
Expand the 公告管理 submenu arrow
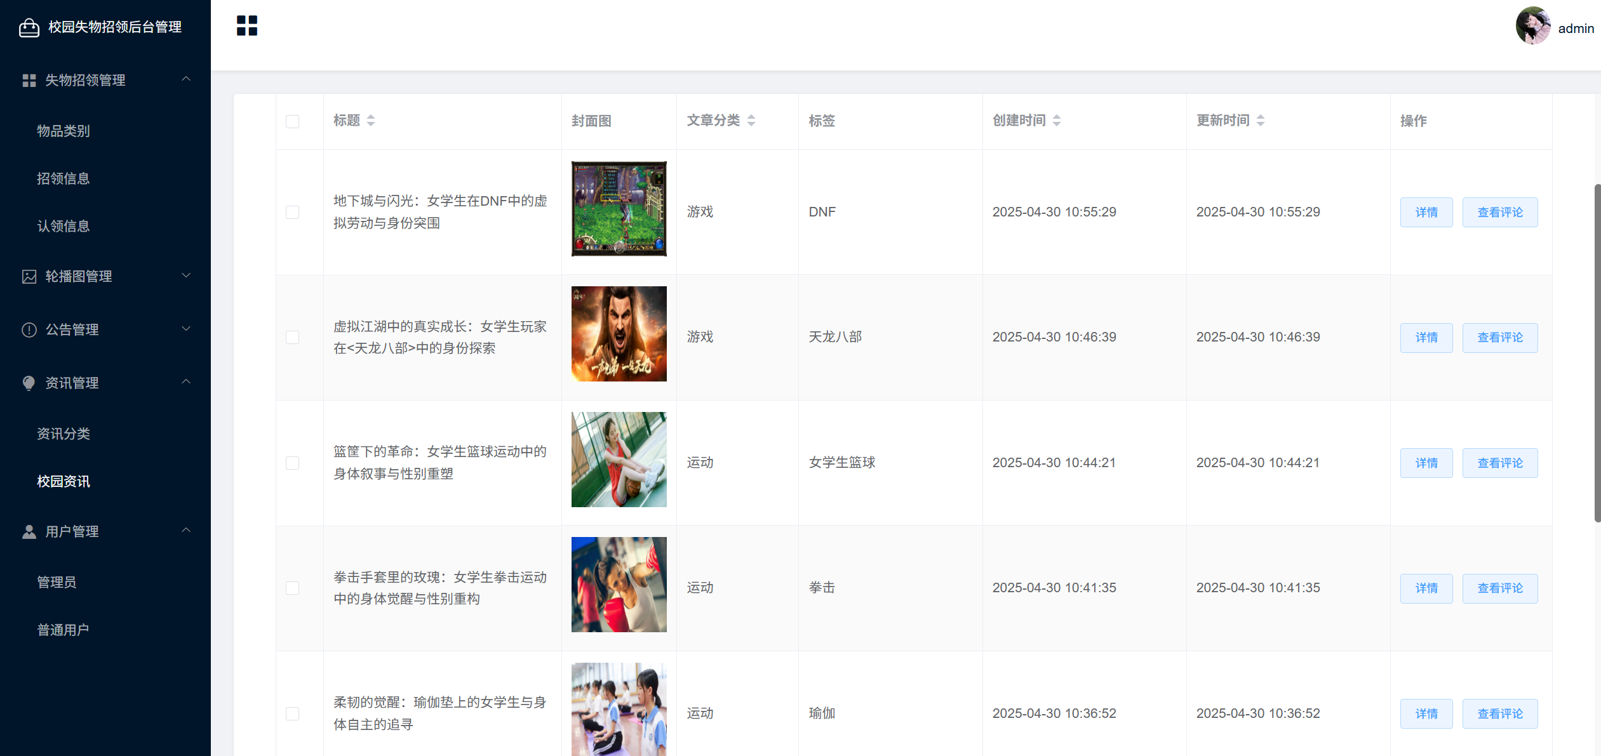186,329
